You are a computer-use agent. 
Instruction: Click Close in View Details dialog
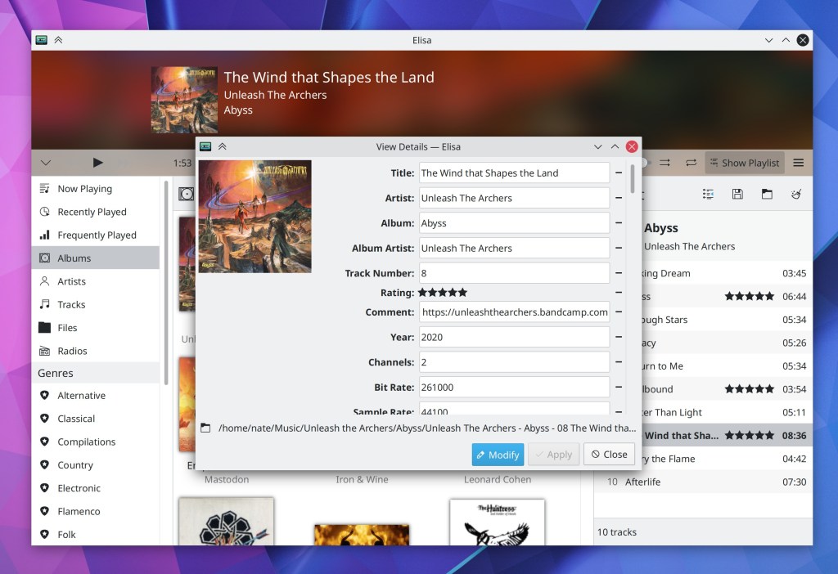tap(609, 455)
